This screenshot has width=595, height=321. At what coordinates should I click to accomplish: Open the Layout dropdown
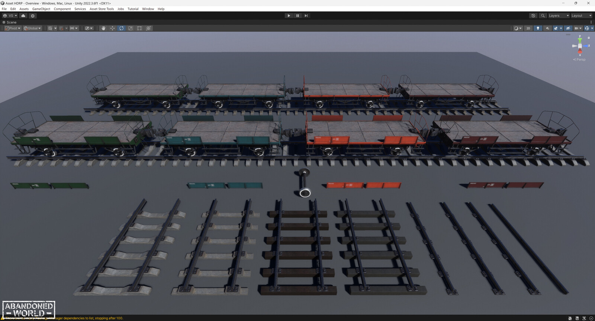tap(581, 16)
